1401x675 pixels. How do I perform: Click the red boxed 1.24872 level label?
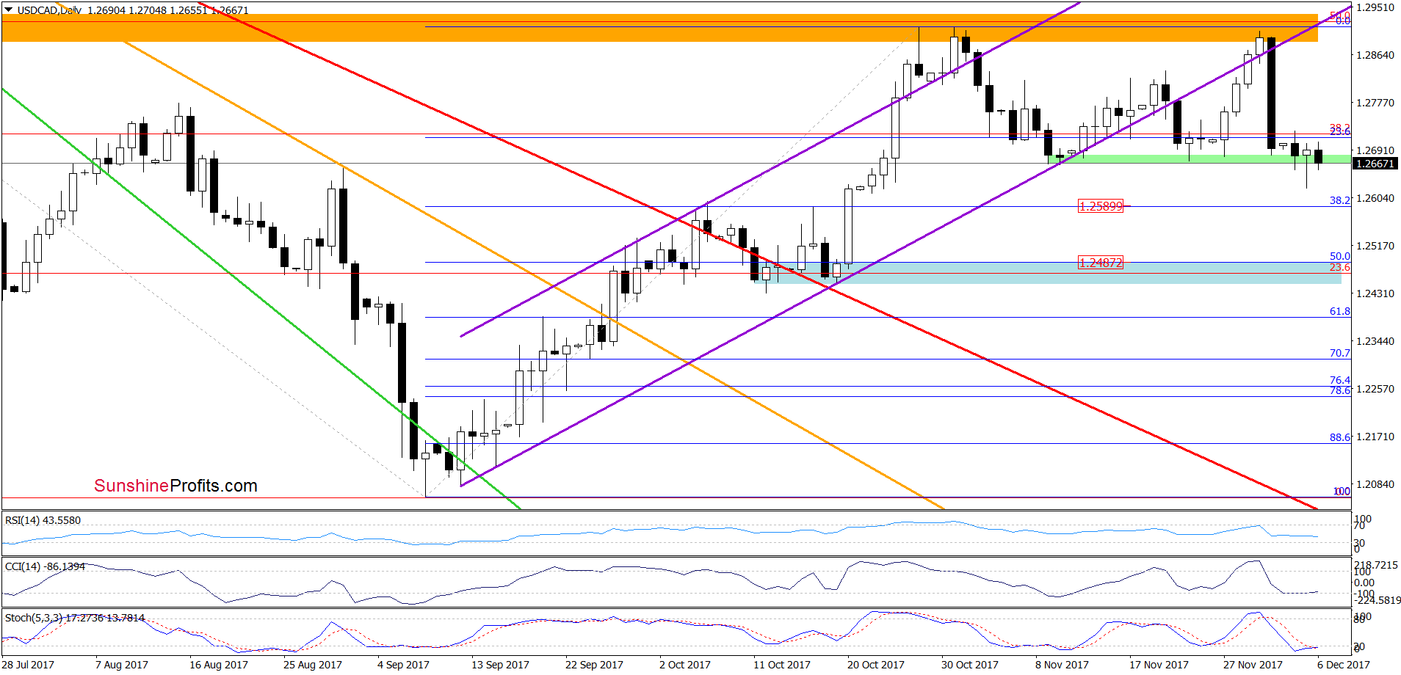(1100, 263)
